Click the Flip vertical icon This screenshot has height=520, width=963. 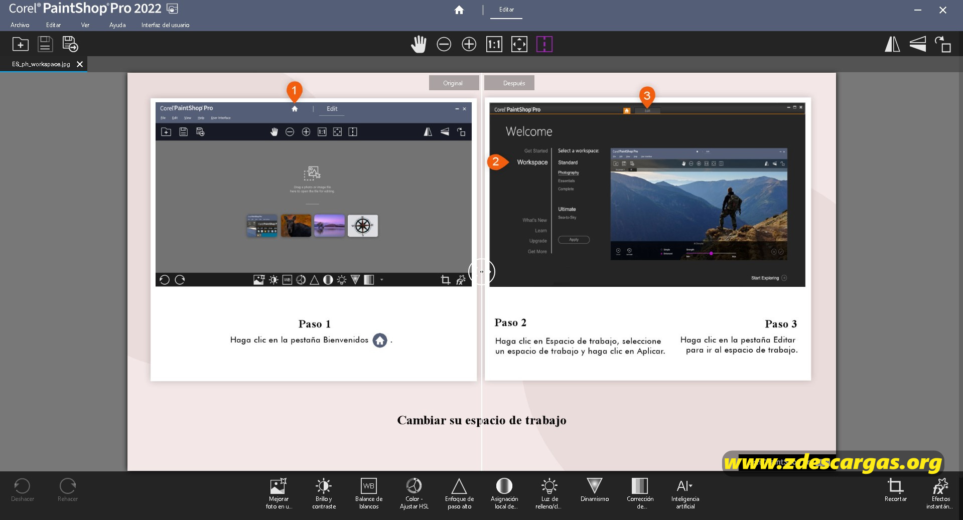click(918, 44)
